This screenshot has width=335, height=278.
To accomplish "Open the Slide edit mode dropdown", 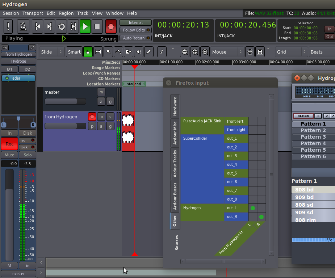I will click(51, 52).
